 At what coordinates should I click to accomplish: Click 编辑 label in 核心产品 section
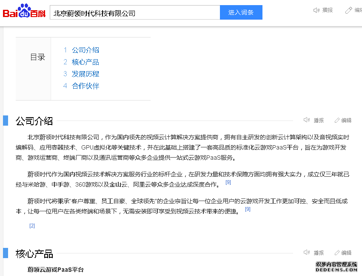[346, 253]
